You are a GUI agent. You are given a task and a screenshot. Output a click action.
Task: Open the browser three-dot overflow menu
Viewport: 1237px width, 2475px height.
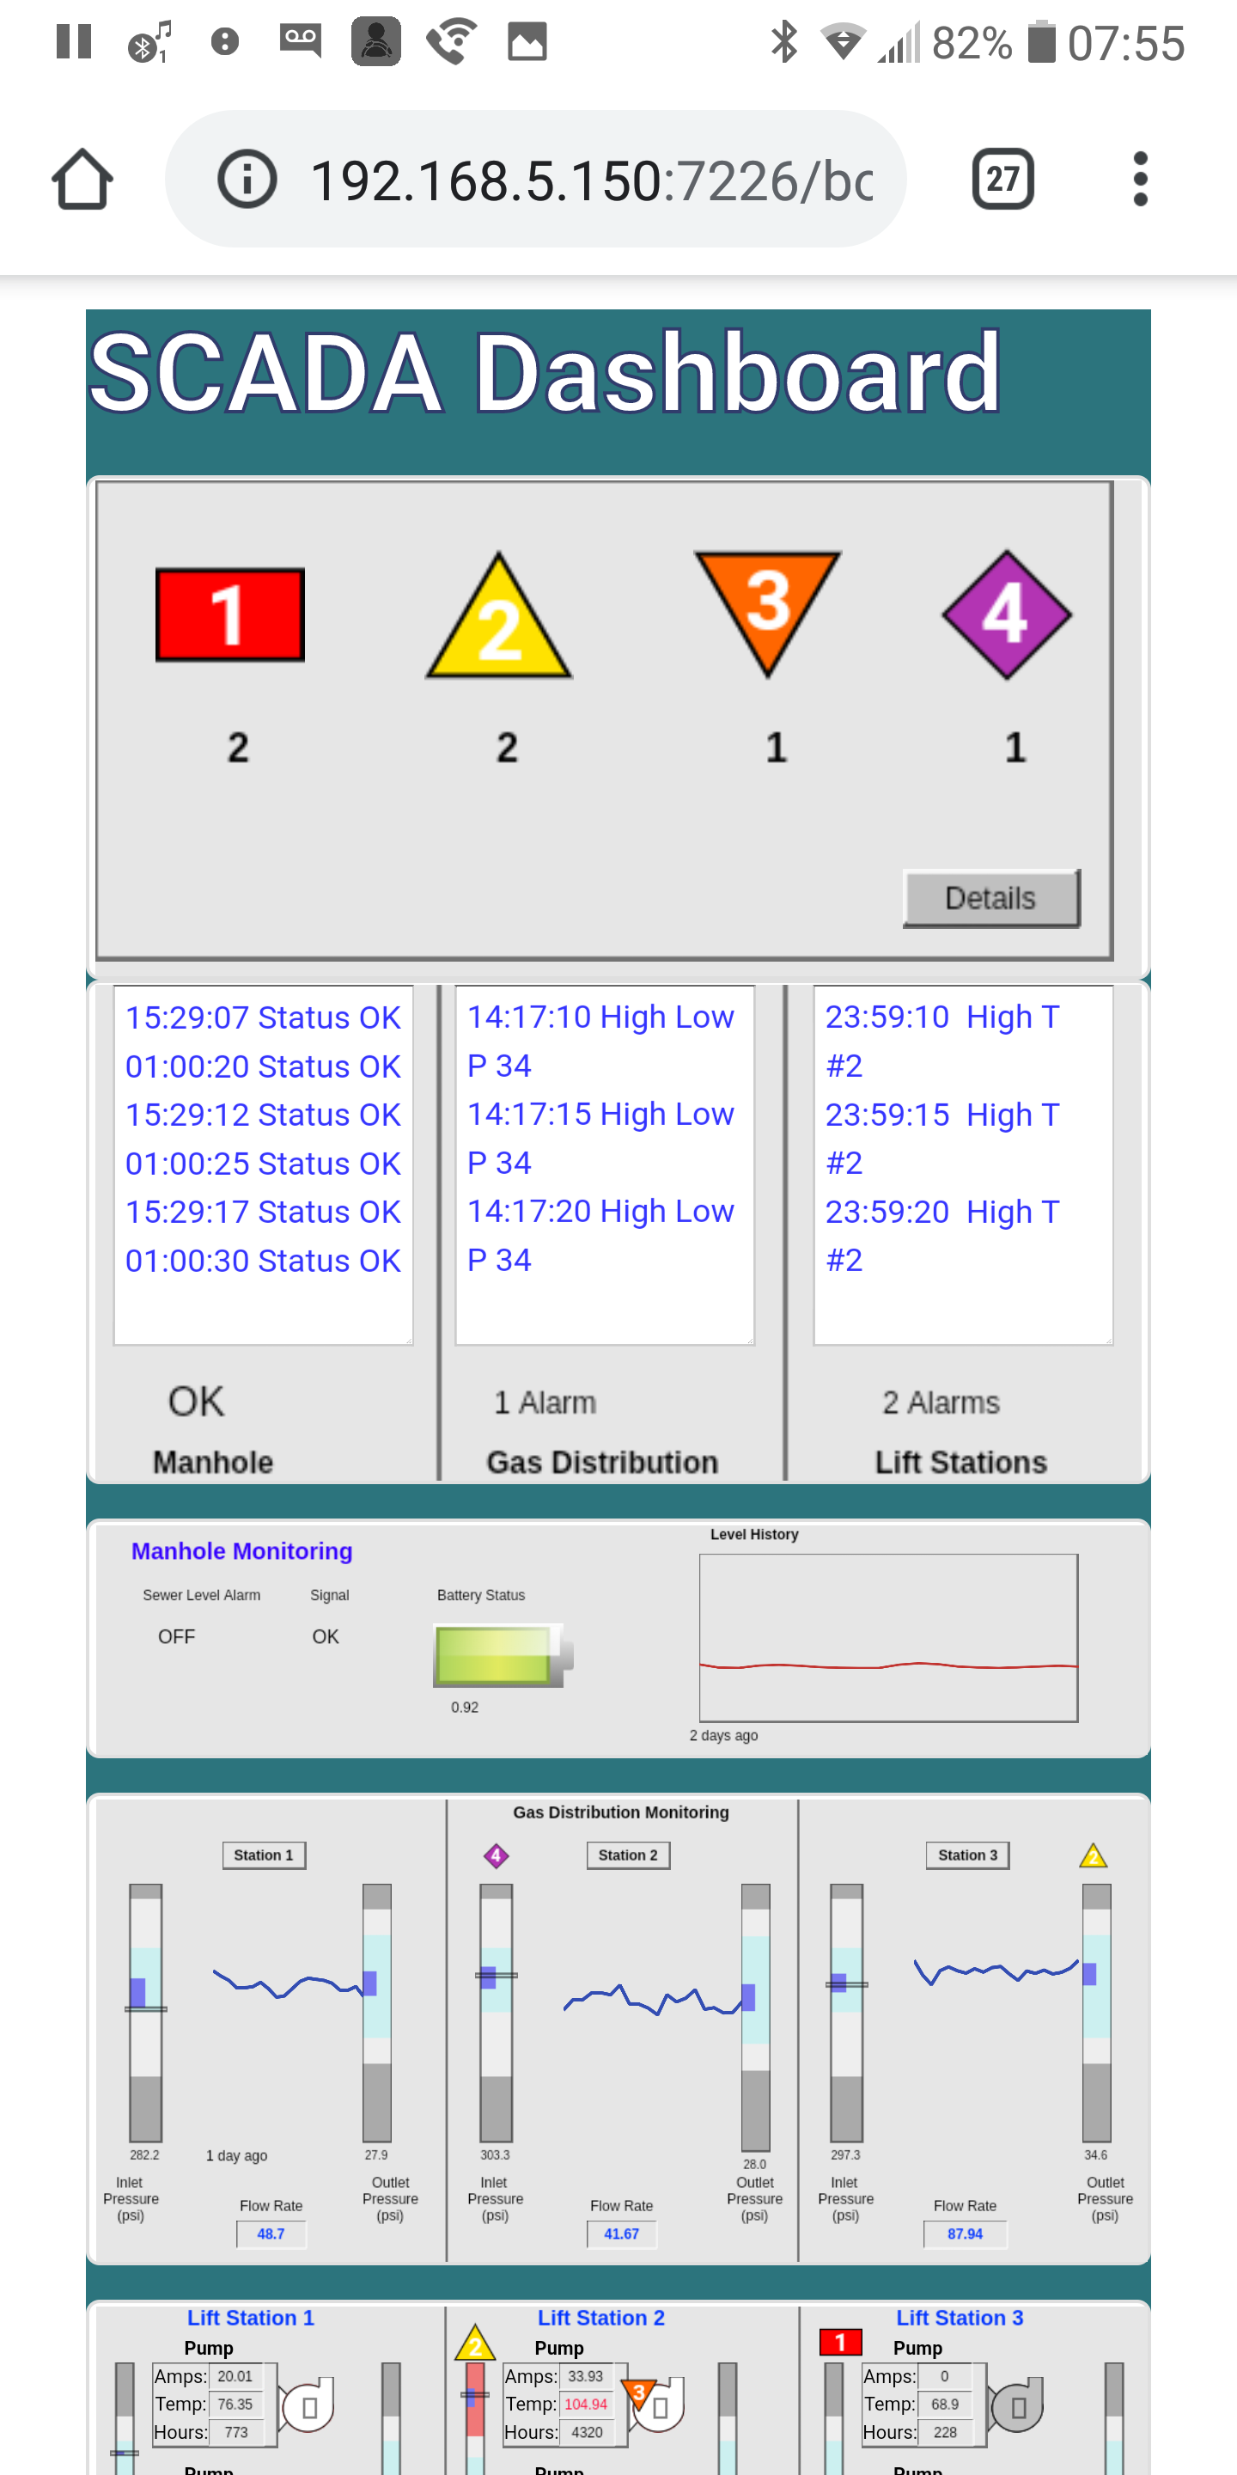click(1140, 180)
